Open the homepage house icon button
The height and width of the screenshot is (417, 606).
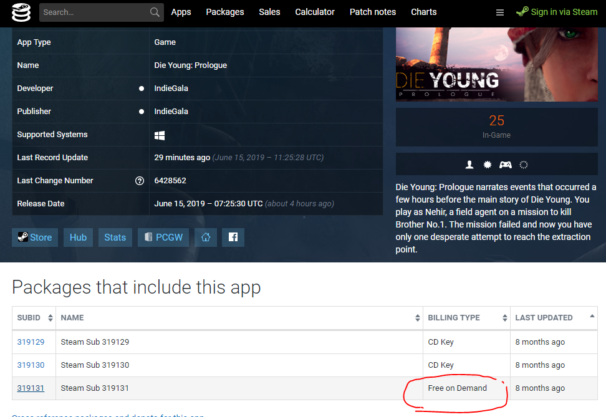coord(206,237)
